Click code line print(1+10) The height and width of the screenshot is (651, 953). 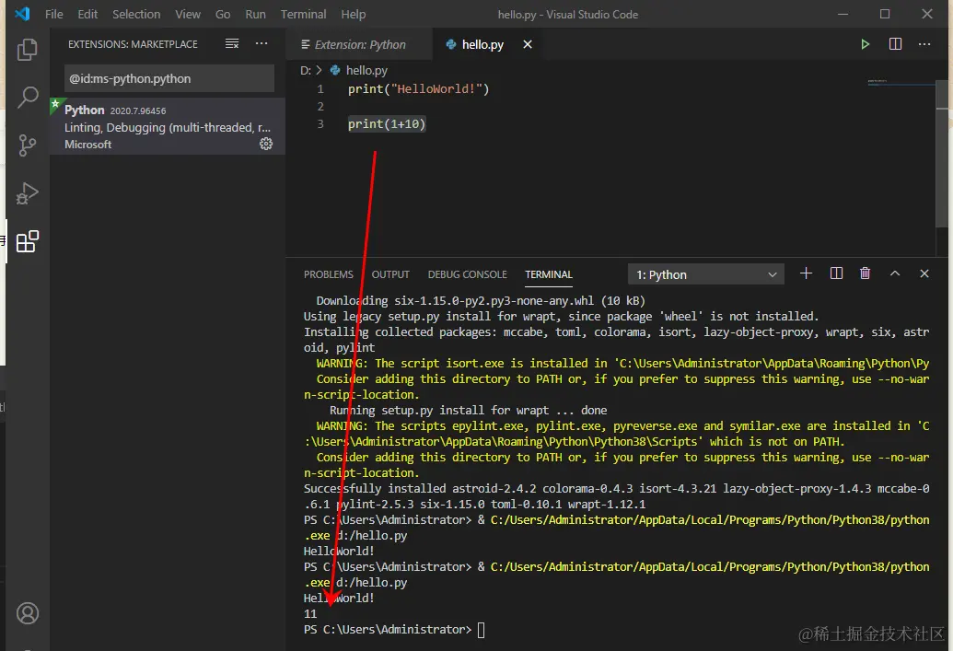click(x=387, y=124)
